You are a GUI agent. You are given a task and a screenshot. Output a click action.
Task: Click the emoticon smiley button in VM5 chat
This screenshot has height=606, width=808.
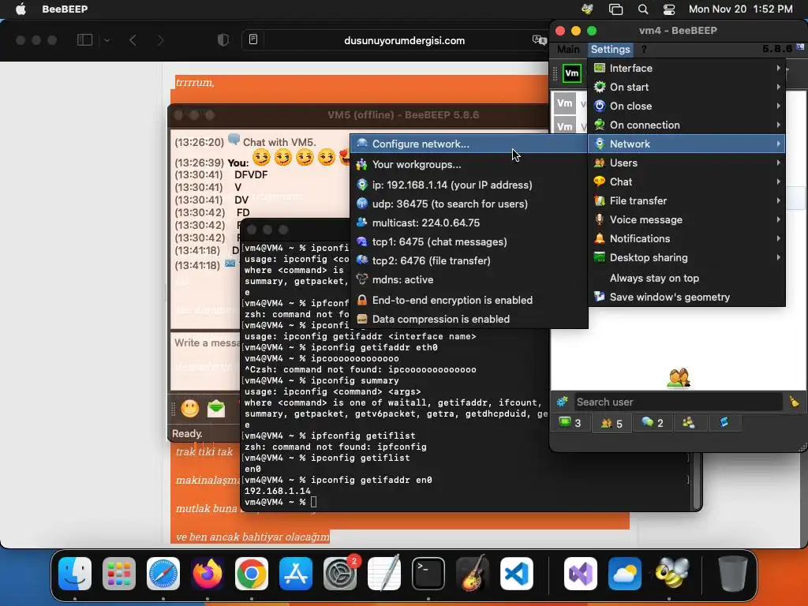click(x=189, y=409)
